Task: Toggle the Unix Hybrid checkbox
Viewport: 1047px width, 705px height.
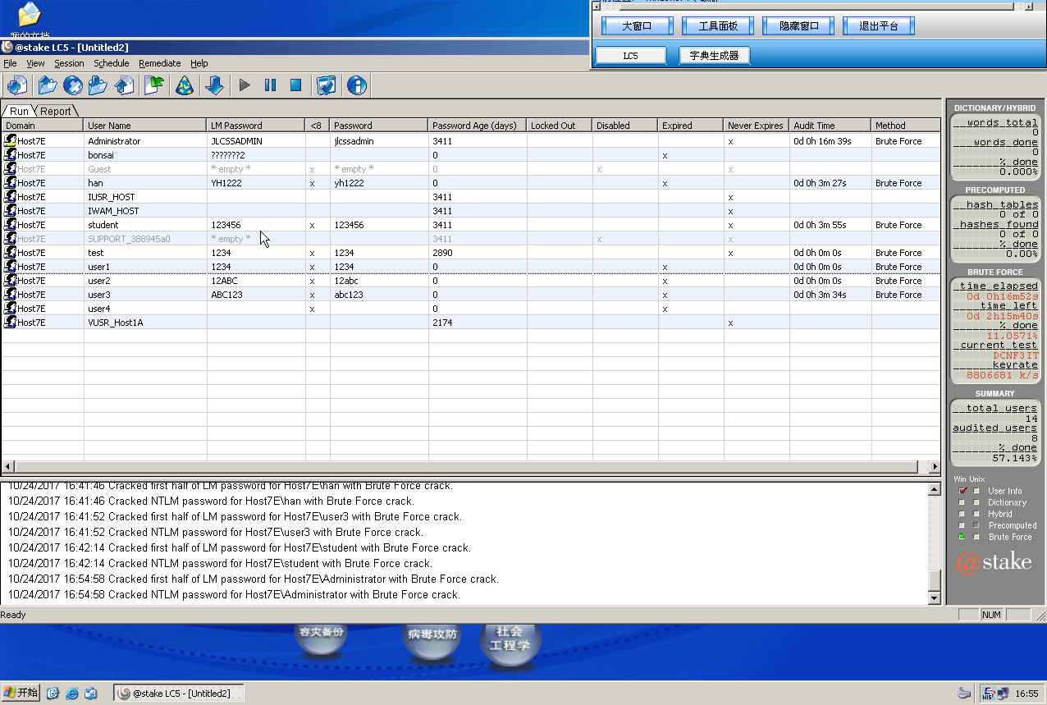Action: (x=976, y=514)
